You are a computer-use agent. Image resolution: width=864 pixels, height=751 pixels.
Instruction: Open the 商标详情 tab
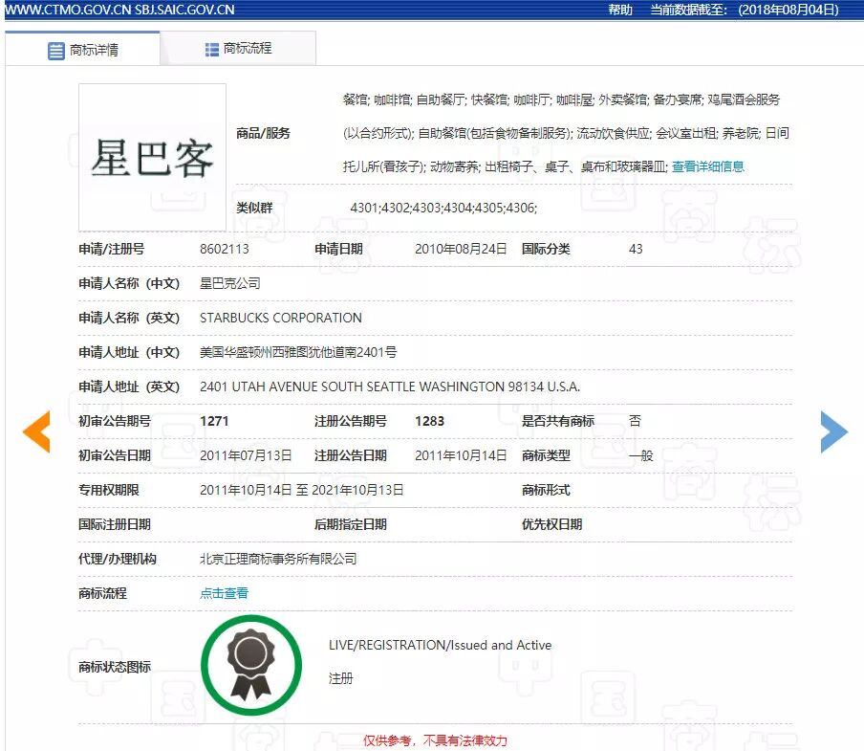(x=82, y=49)
